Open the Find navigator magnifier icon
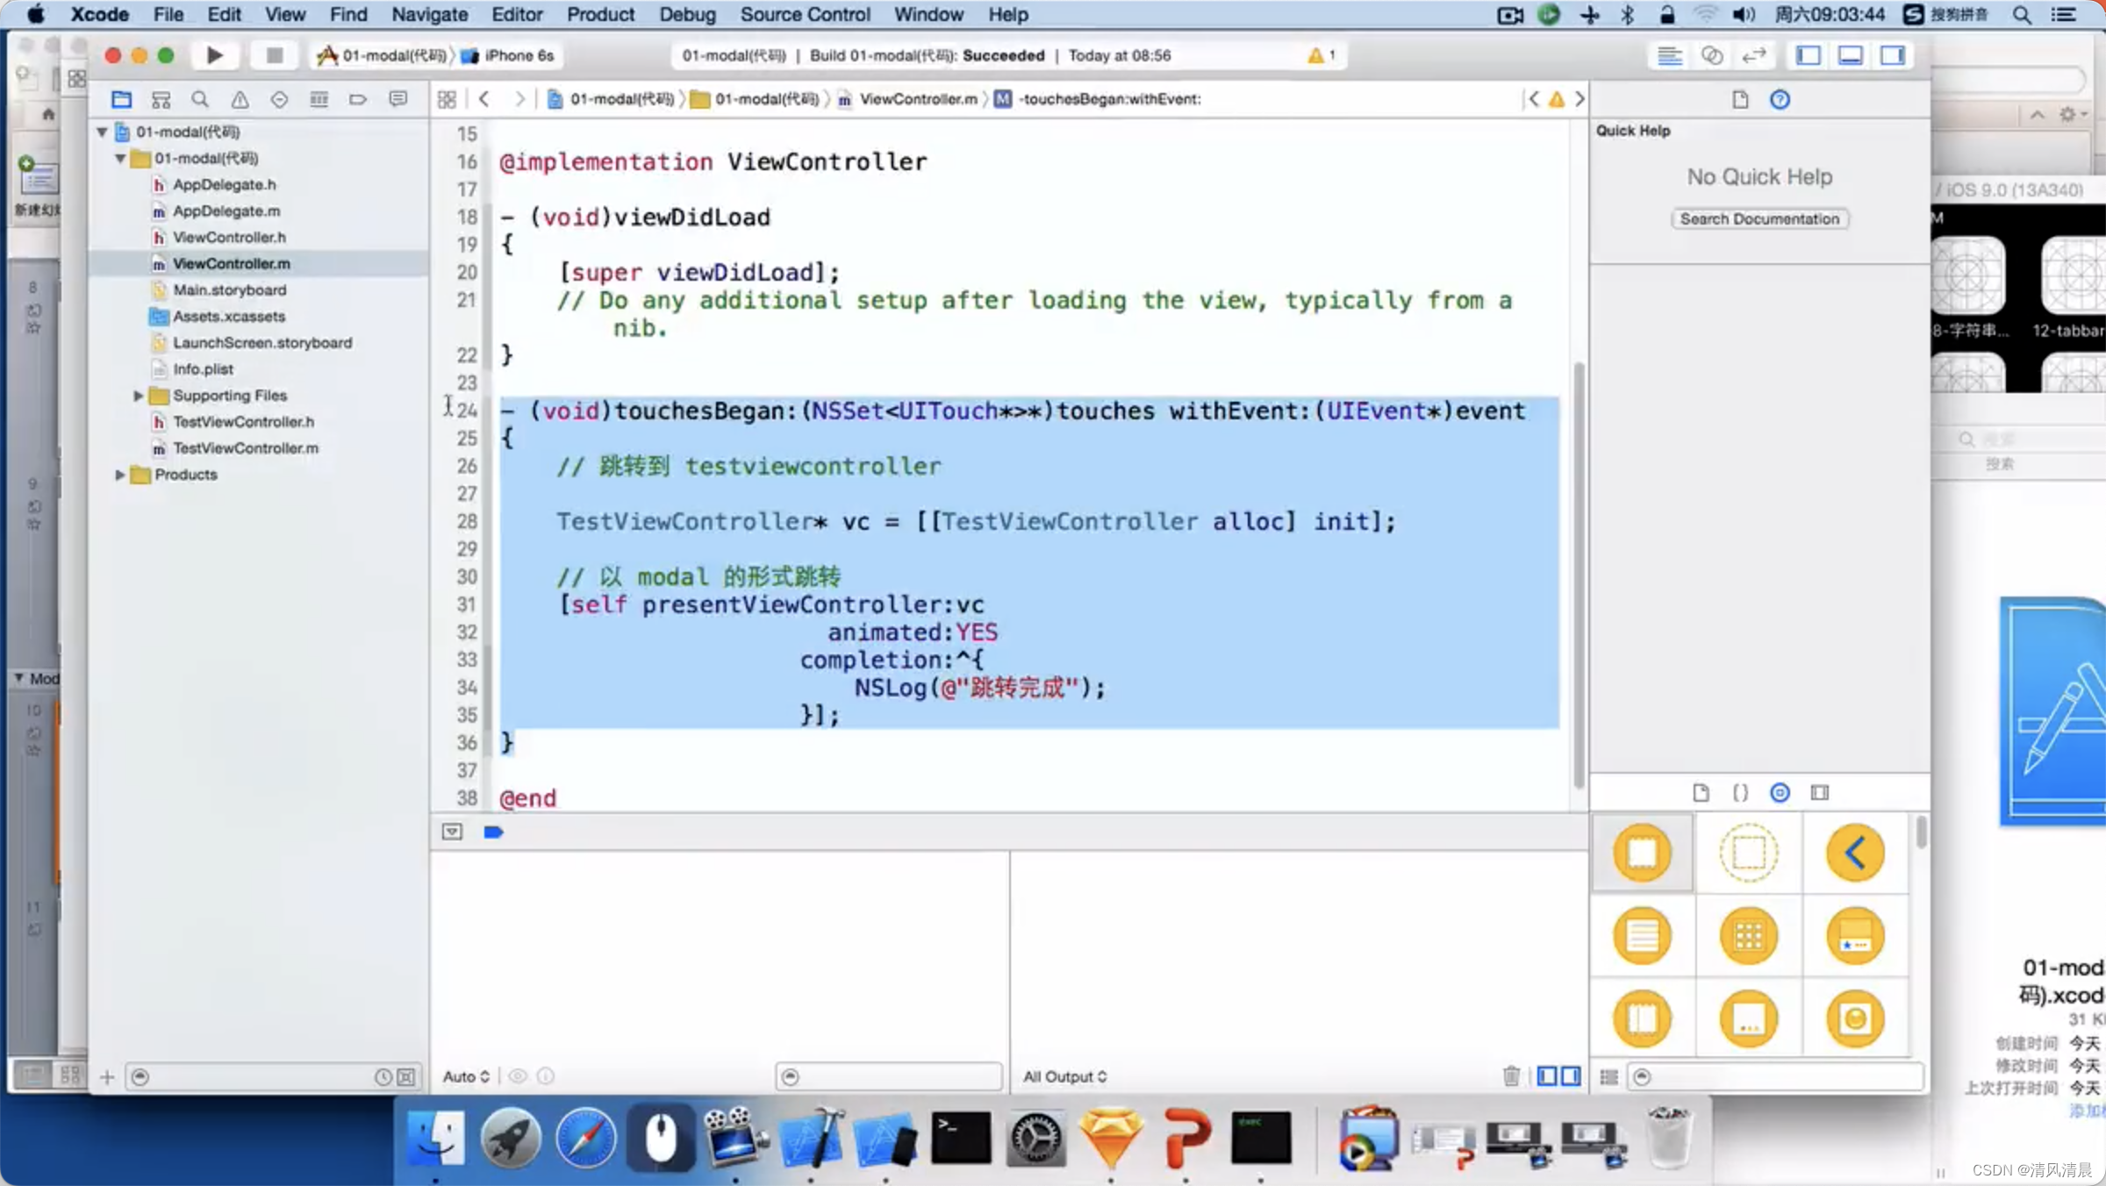 [200, 99]
